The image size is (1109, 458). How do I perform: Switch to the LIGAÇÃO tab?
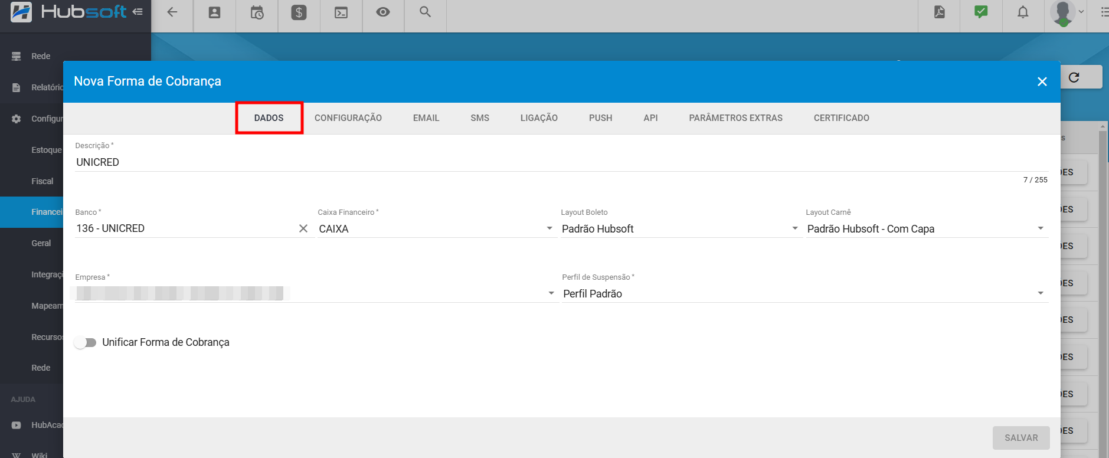click(x=539, y=118)
